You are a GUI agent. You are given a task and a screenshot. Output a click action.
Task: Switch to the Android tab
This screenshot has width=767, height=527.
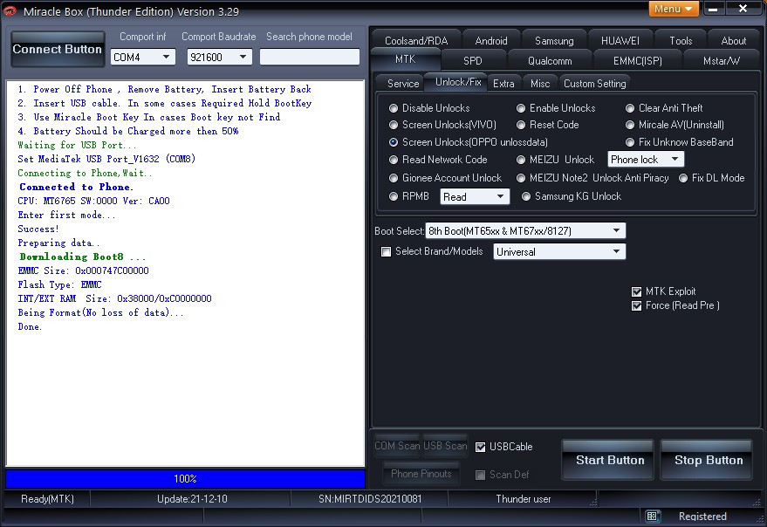click(x=491, y=41)
